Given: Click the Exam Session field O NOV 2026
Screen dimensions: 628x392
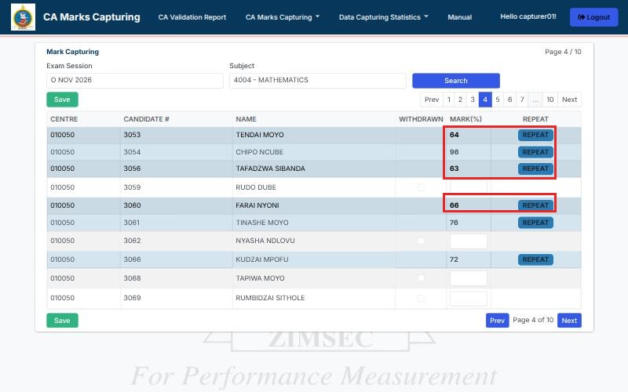Looking at the screenshot, I should tap(134, 80).
